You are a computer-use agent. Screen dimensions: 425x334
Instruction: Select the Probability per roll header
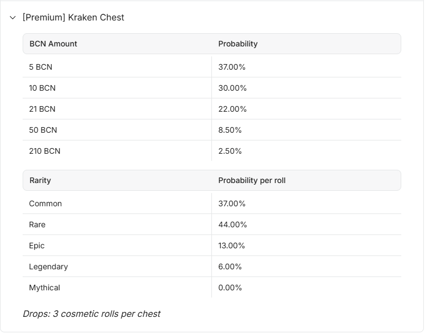(x=252, y=180)
